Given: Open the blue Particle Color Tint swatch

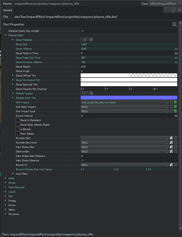Looking at the screenshot, I should tap(129, 98).
